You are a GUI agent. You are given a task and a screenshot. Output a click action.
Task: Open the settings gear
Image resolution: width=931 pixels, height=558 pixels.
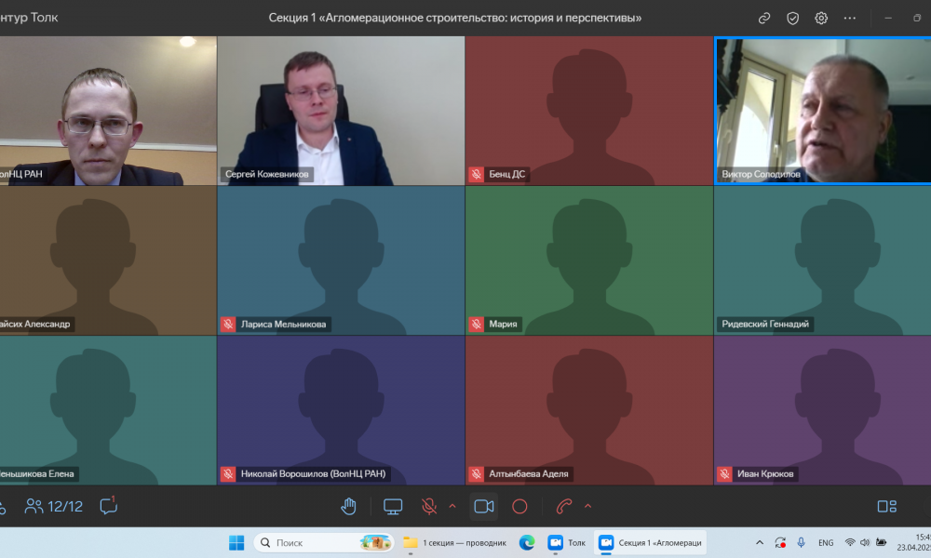[x=821, y=19]
